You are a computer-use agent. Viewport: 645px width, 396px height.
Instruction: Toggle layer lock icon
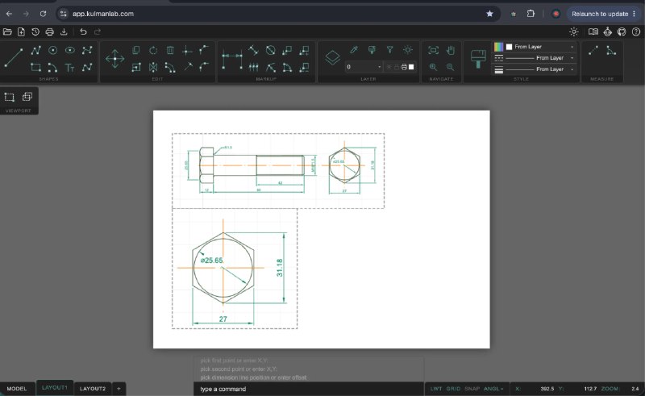[397, 67]
